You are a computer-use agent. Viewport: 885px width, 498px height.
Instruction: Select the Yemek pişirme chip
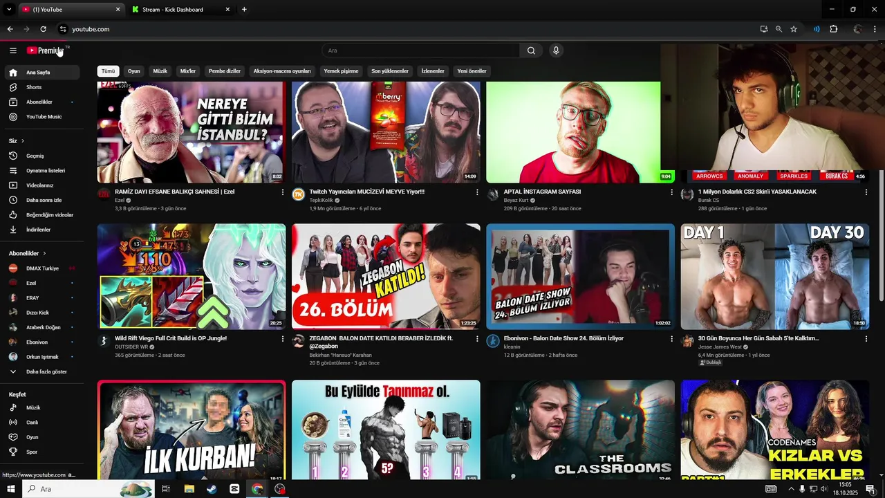[342, 71]
